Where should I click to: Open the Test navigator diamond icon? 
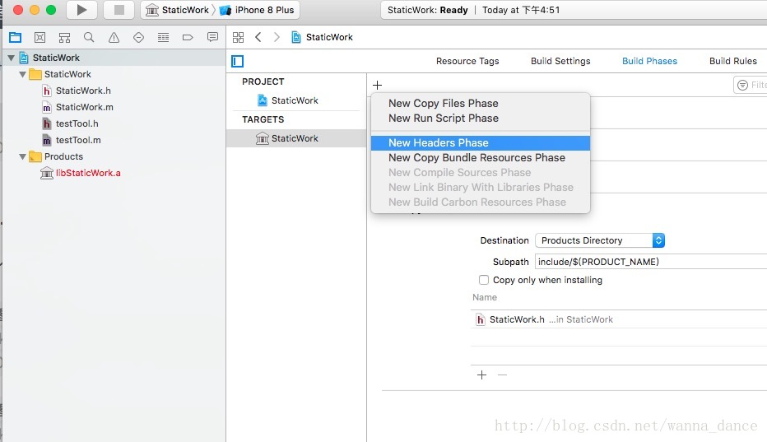tap(138, 37)
